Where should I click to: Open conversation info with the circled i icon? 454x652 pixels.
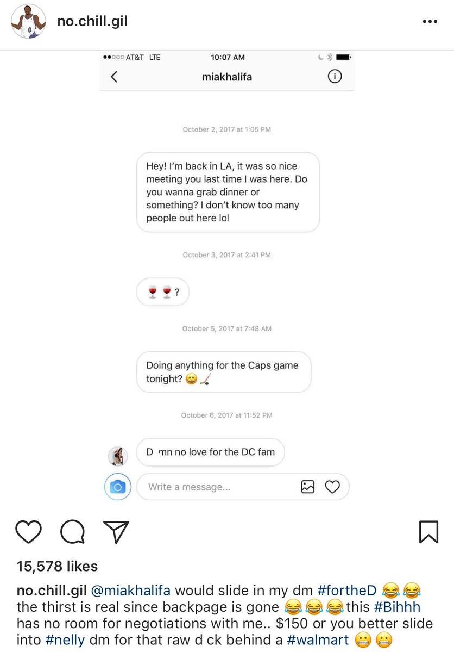pos(335,77)
